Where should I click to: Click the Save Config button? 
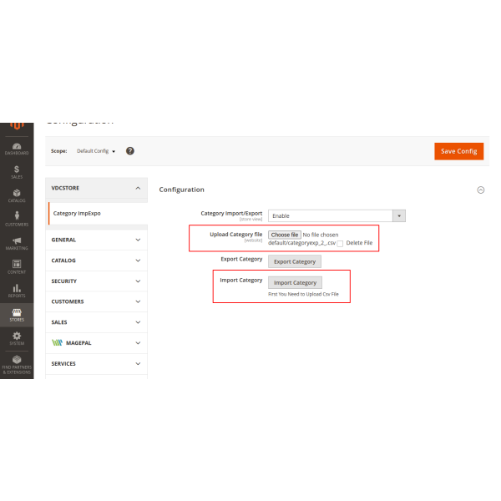point(458,151)
